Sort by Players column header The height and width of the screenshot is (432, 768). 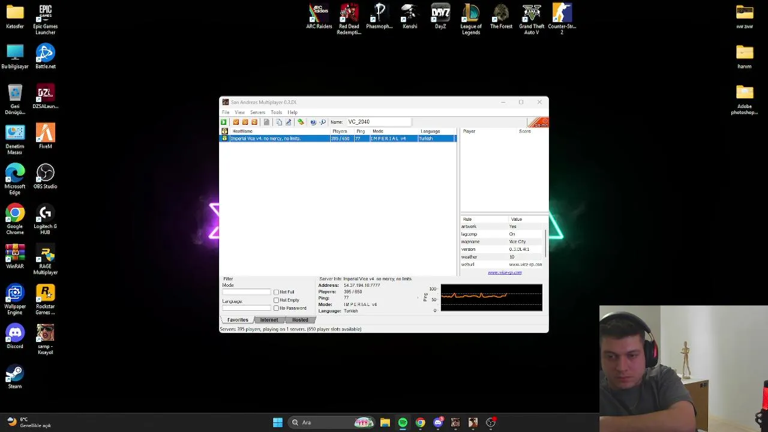(x=342, y=131)
